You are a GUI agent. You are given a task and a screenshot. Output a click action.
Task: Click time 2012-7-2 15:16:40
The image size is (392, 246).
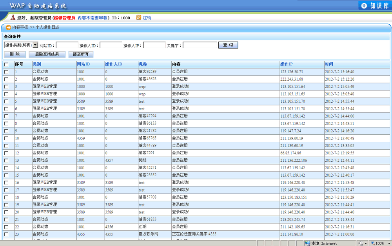(339, 72)
